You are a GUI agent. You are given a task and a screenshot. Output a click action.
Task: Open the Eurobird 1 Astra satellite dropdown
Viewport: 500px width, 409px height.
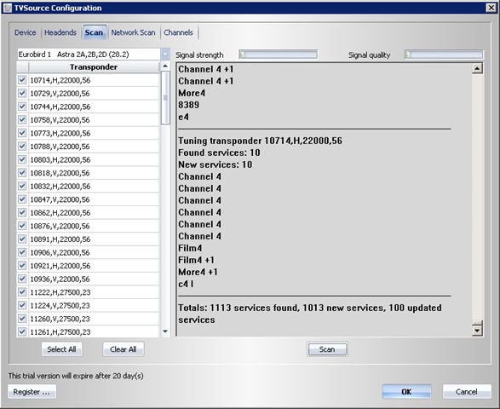pyautogui.click(x=165, y=55)
